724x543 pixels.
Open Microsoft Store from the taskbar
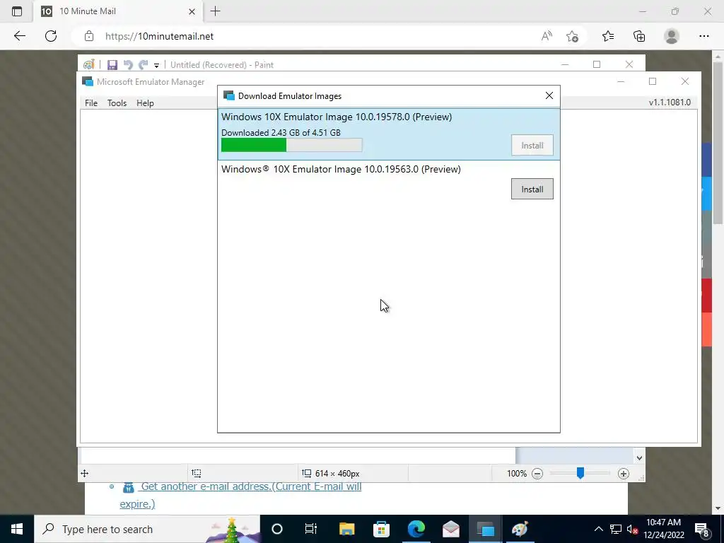[381, 529]
